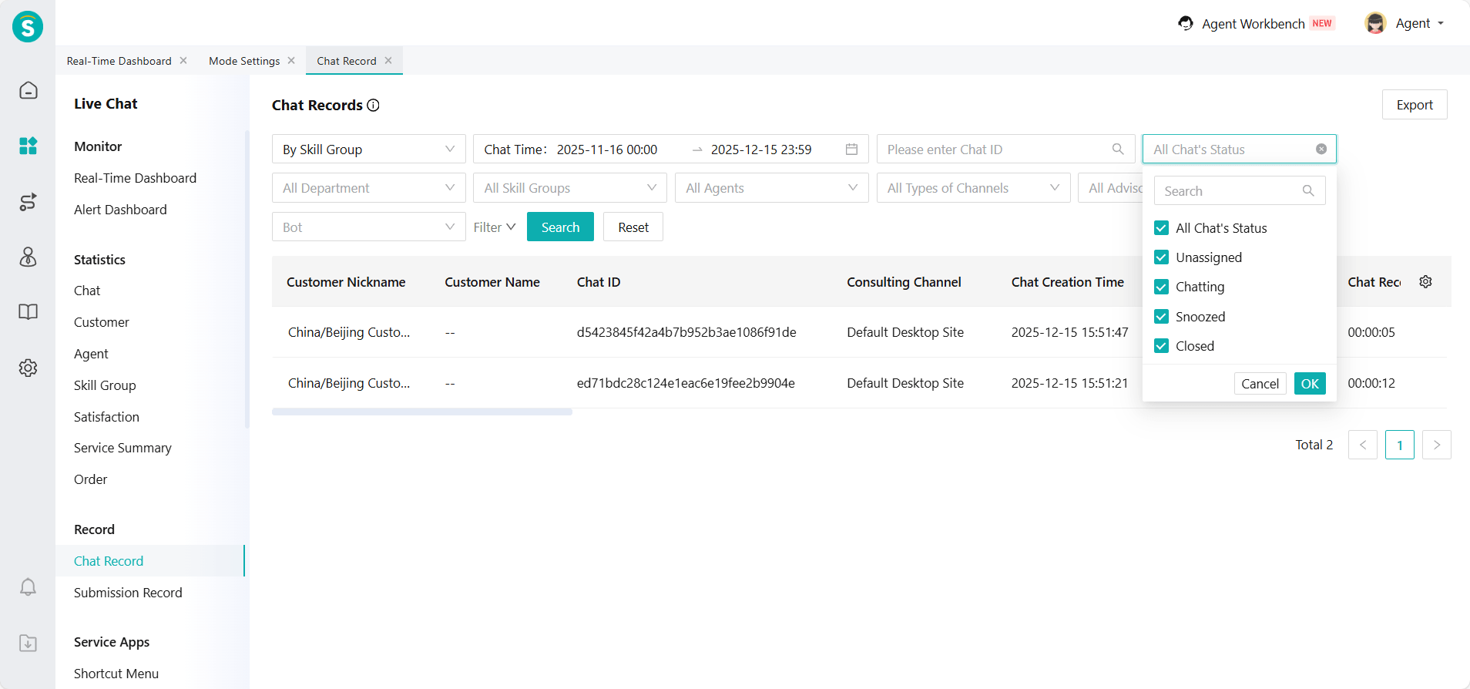The width and height of the screenshot is (1470, 689).
Task: Confirm status selection with OK button
Action: click(x=1309, y=384)
